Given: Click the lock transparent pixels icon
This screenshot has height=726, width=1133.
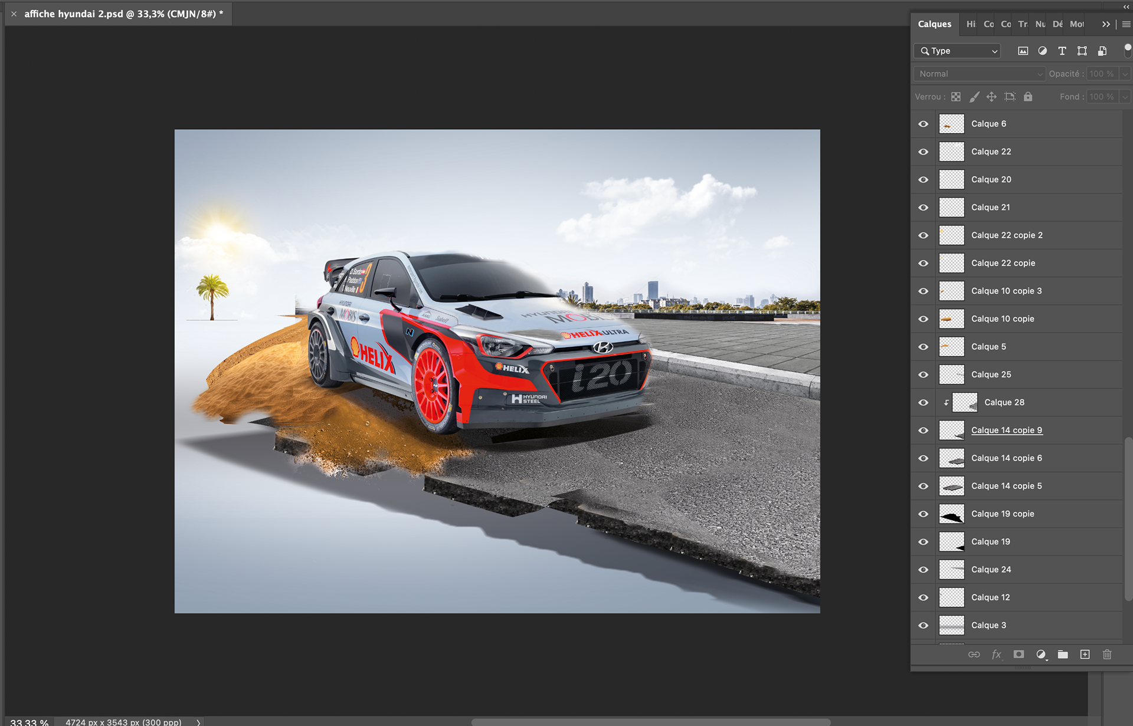Looking at the screenshot, I should pyautogui.click(x=956, y=97).
